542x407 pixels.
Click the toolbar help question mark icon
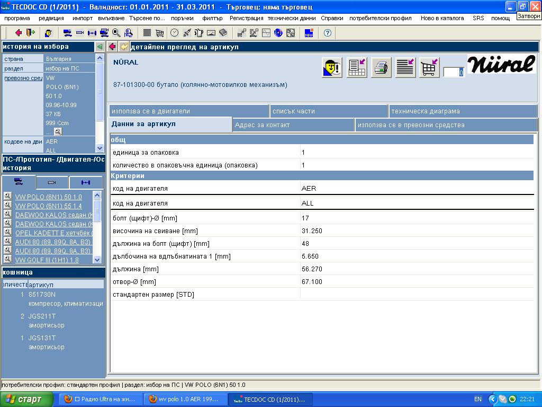(328, 33)
